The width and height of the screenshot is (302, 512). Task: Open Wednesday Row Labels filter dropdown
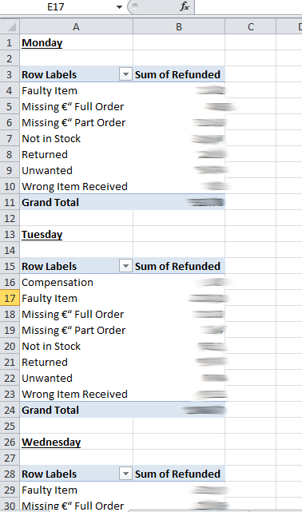tap(125, 474)
